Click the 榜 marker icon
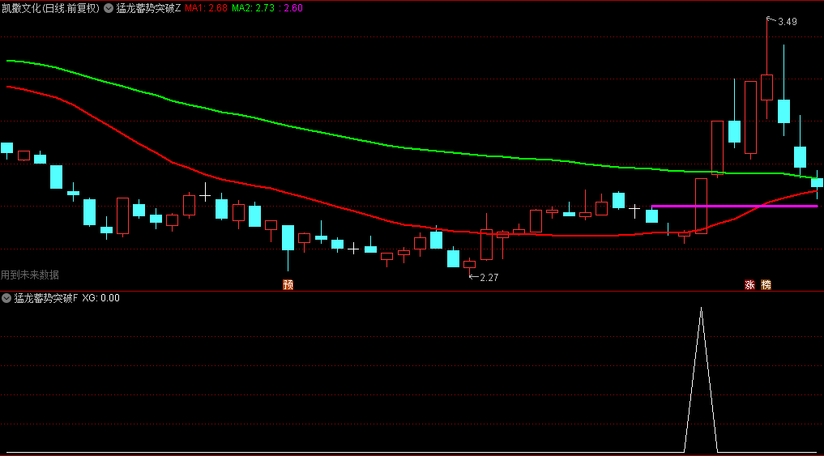 click(x=766, y=285)
